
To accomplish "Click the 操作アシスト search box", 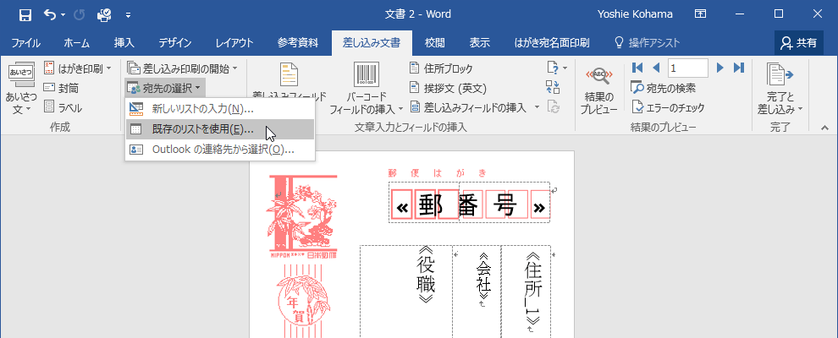I will [x=648, y=43].
